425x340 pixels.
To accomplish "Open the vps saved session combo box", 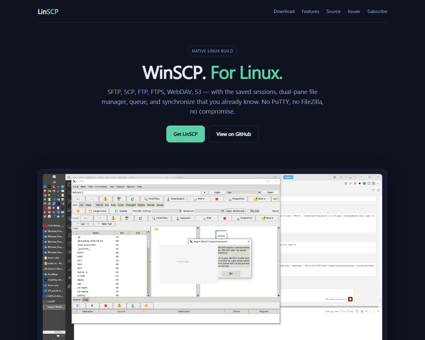I will click(244, 192).
